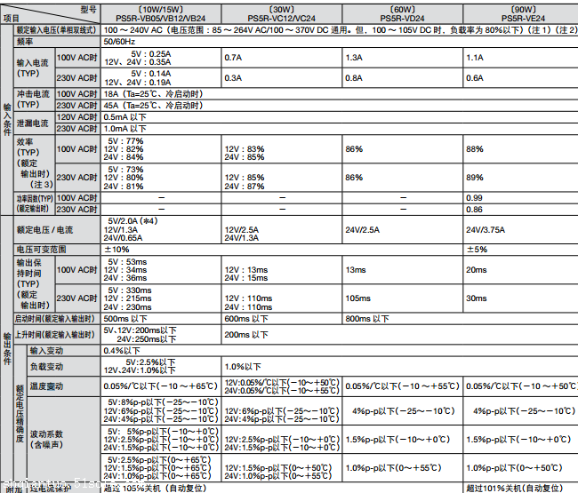
Task: Click the 输入电流 (TYP) row label
Action: coord(34,68)
